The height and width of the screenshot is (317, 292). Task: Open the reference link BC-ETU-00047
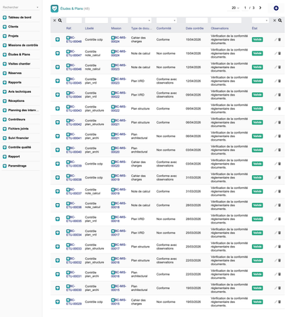[x=74, y=53]
